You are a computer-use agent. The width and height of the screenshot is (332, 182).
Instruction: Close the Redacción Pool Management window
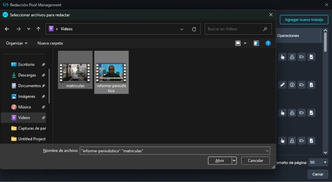click(326, 4)
